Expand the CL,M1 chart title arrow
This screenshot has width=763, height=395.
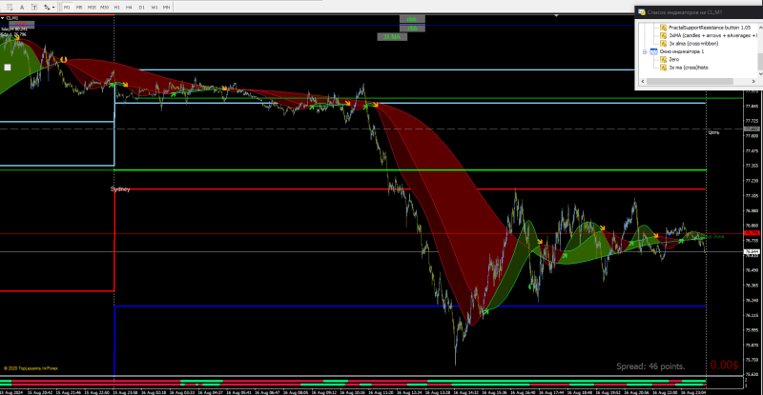click(x=3, y=18)
